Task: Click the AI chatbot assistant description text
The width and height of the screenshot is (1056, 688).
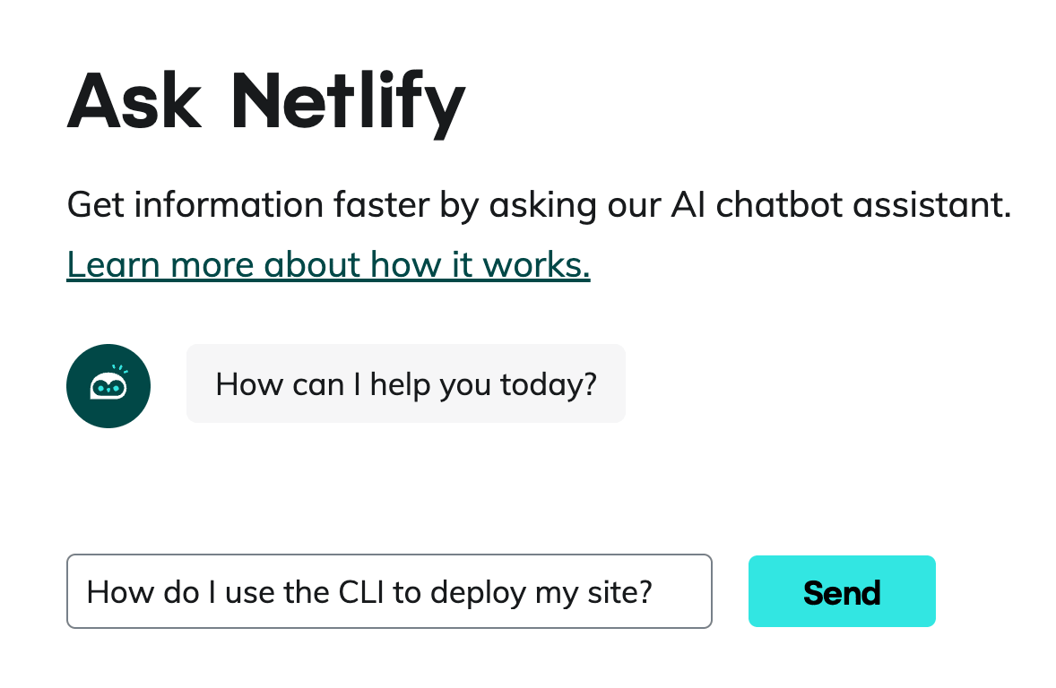Action: click(x=539, y=205)
